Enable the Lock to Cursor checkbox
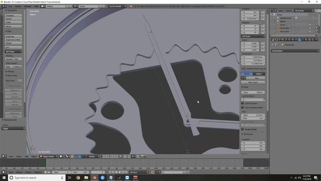 243,104
